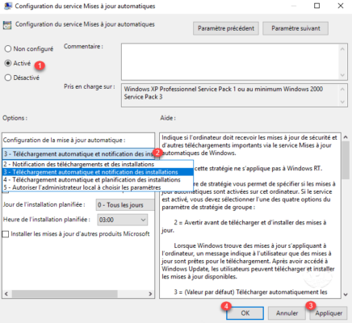Click the Paramètre précédent button
This screenshot has height=323, width=352.
[x=226, y=28]
